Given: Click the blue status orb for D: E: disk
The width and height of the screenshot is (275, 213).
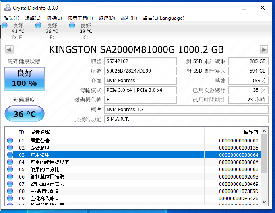Looking at the screenshot, I should click(4, 26).
